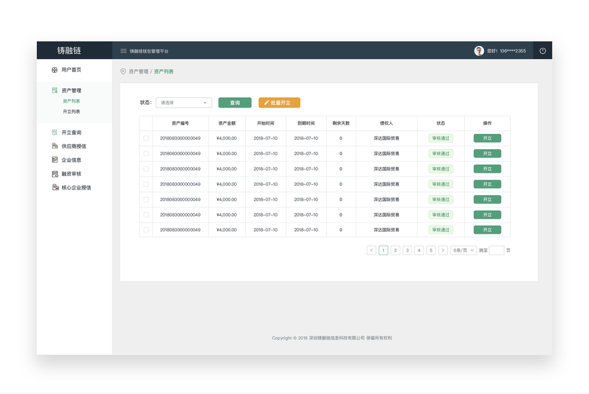Image resolution: width=589 pixels, height=394 pixels.
Task: Click 资产管理 breadcrumb link
Action: (139, 72)
